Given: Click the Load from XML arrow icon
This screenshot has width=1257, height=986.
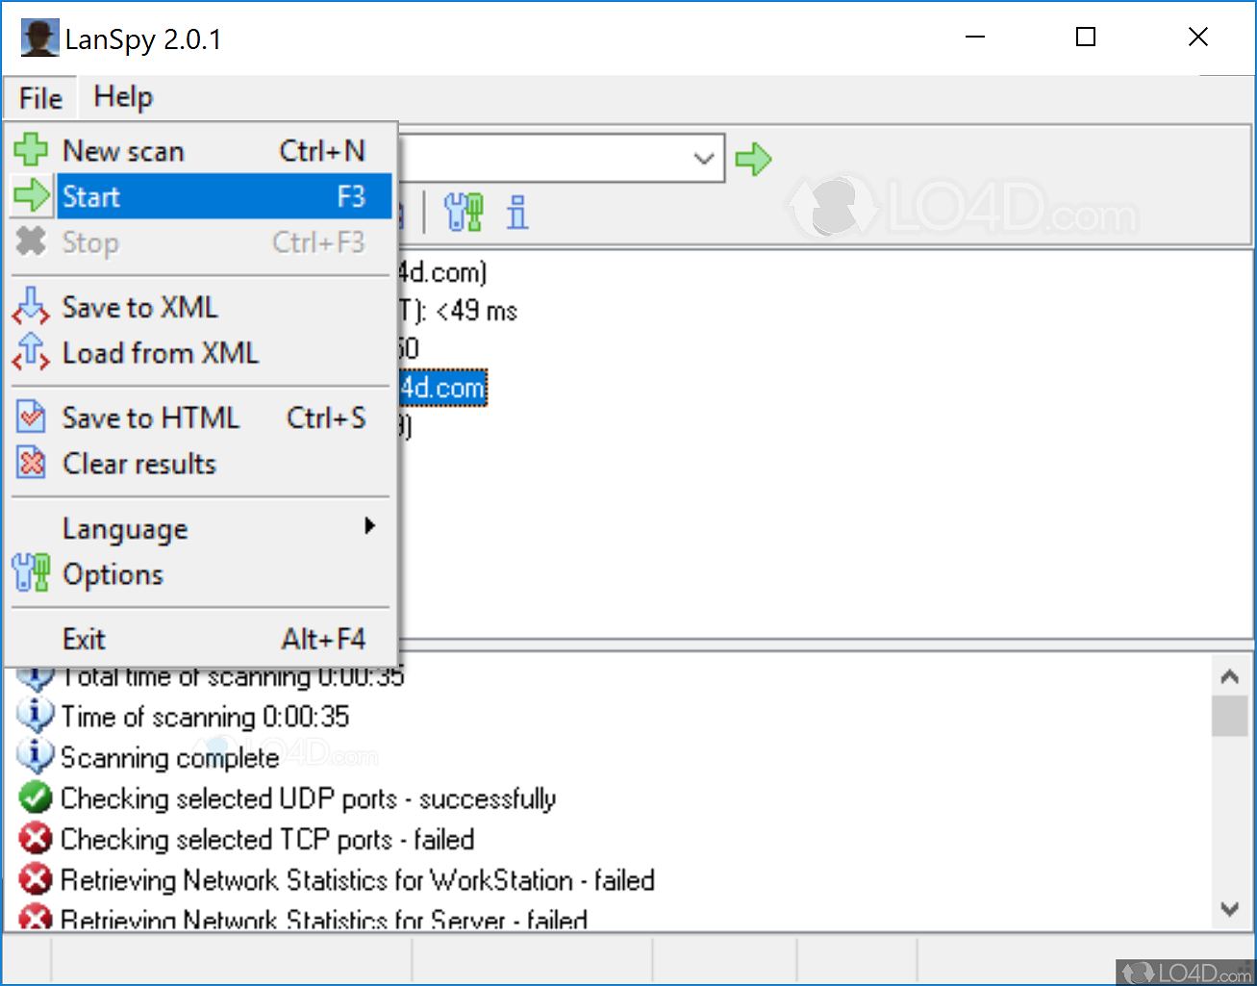Looking at the screenshot, I should [x=31, y=351].
